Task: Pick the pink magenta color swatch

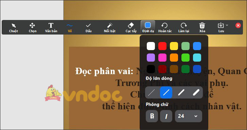Action: point(162,58)
